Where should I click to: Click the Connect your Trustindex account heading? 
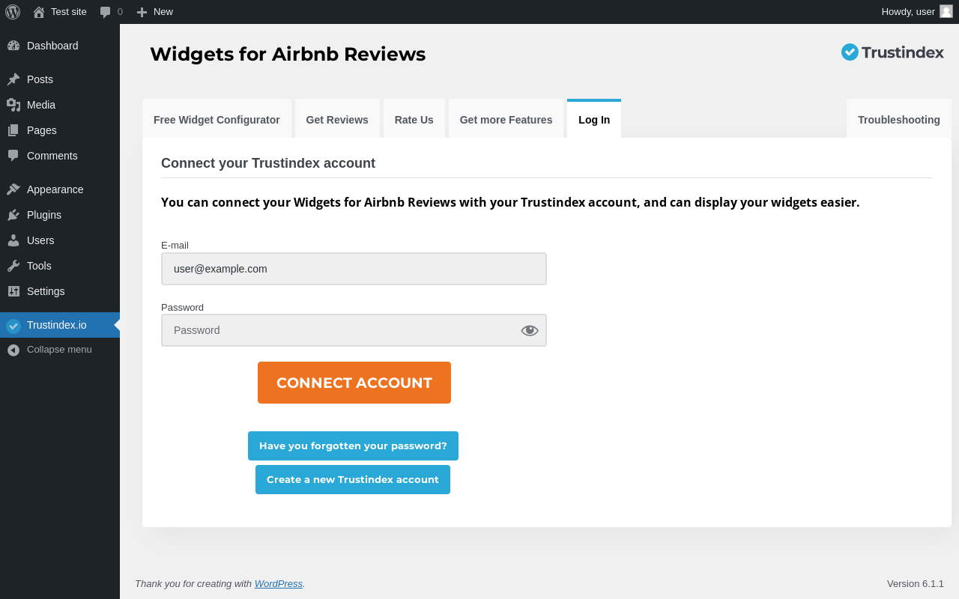(268, 163)
